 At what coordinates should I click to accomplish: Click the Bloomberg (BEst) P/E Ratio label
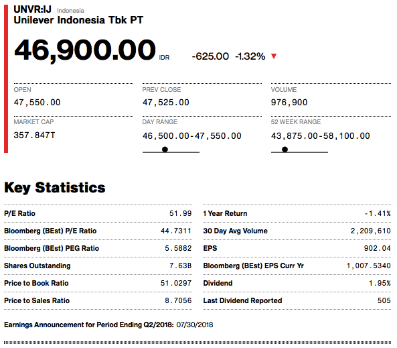(x=50, y=231)
